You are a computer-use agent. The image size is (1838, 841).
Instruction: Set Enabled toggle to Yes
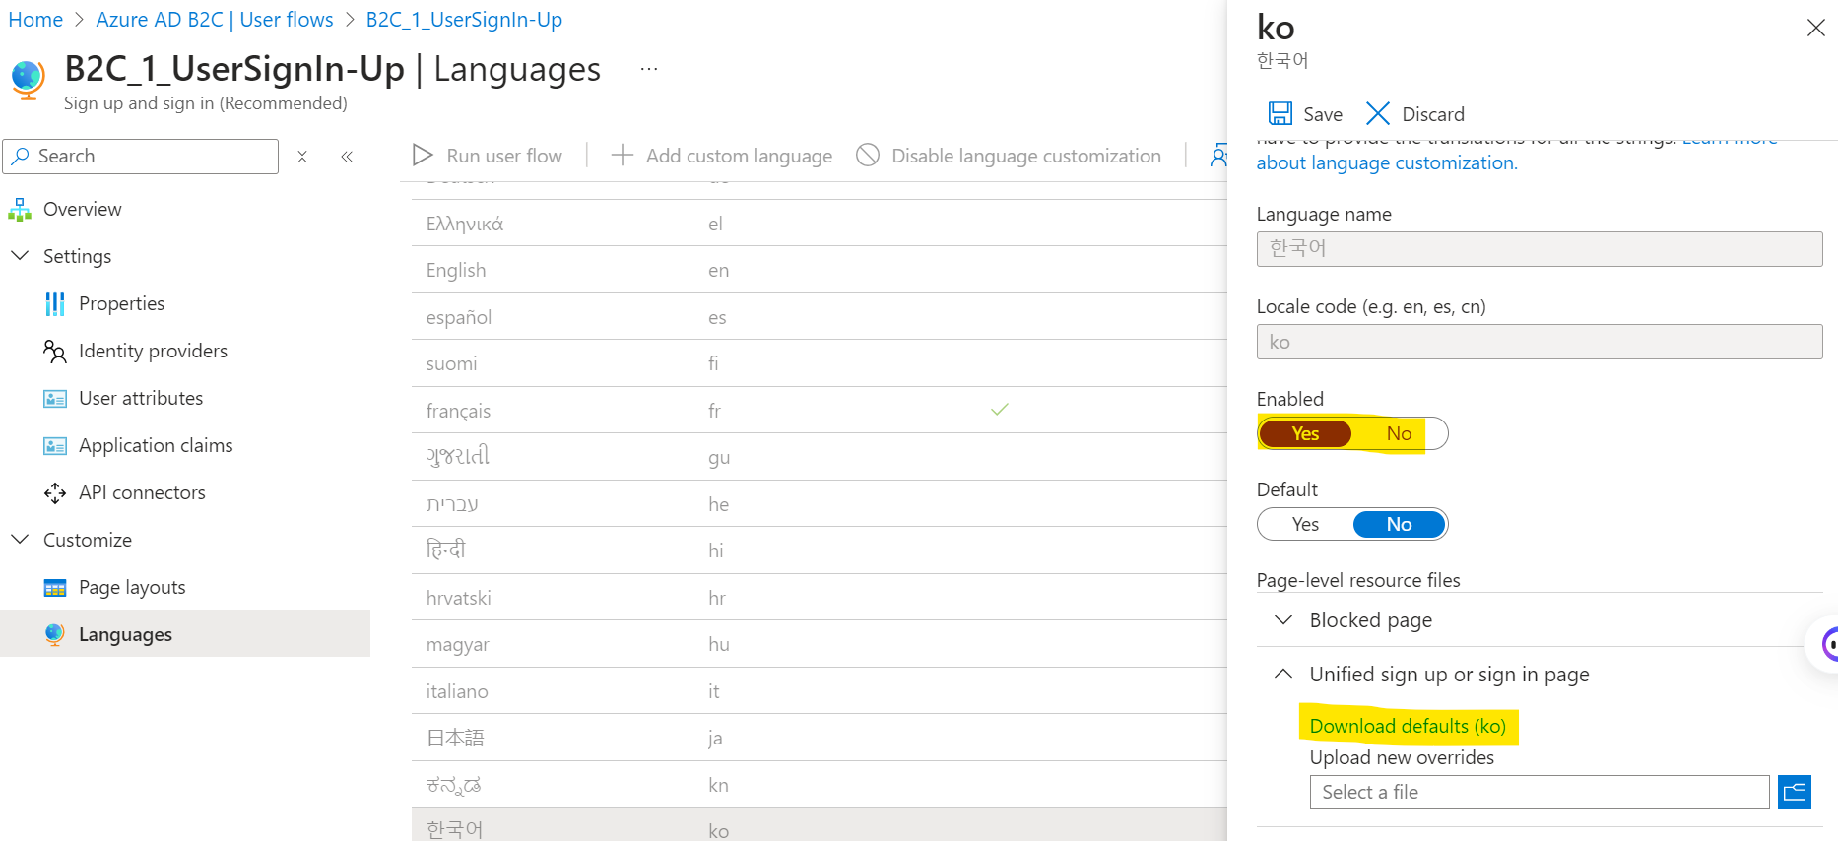pyautogui.click(x=1305, y=433)
